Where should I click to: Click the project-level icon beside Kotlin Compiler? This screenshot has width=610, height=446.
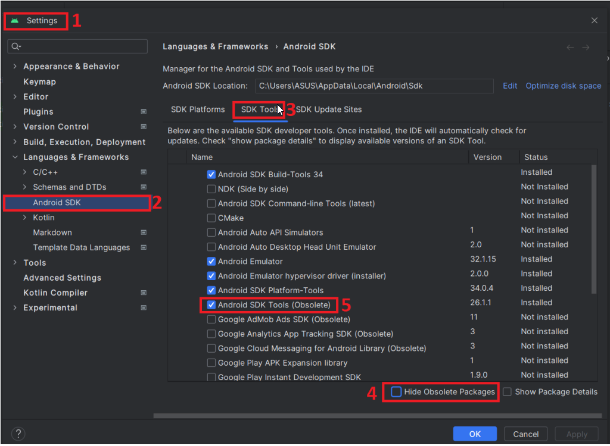(x=144, y=293)
